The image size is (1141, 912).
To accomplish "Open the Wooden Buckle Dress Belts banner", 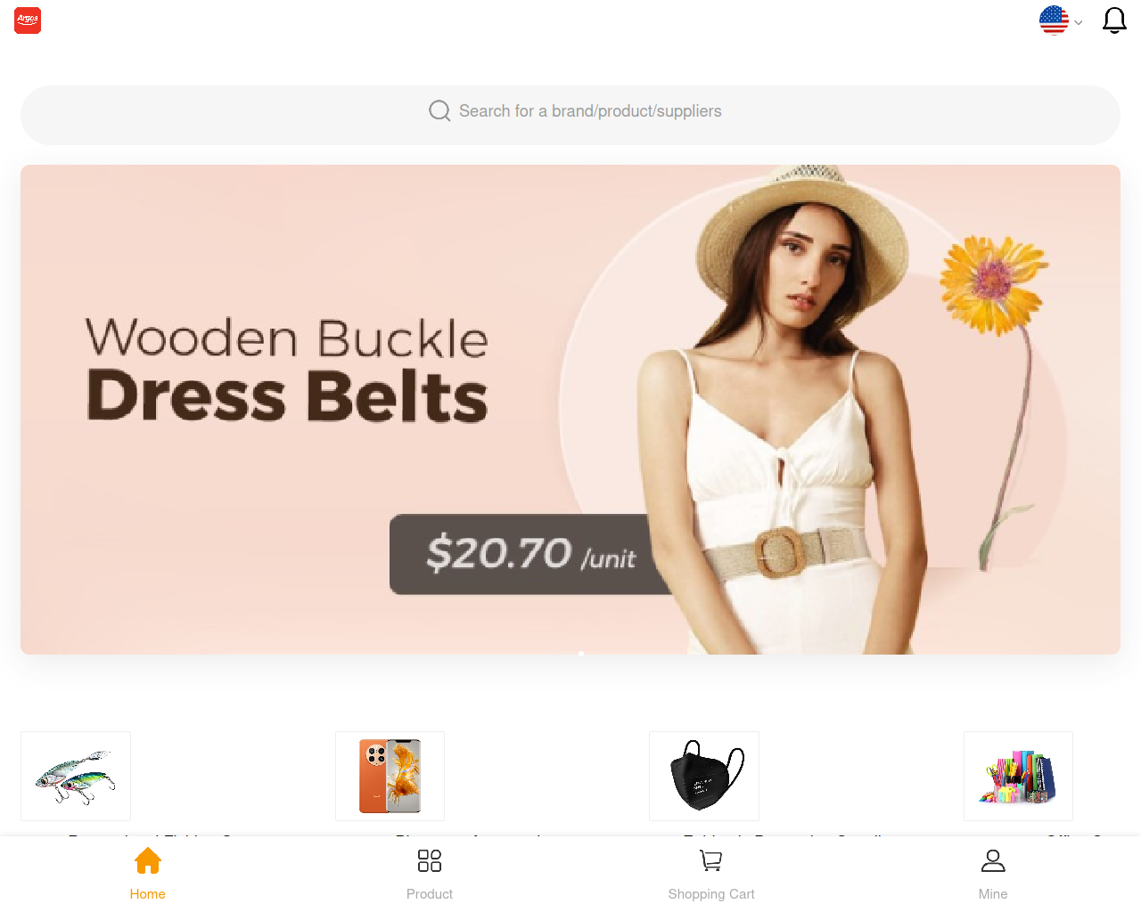I will (570, 410).
